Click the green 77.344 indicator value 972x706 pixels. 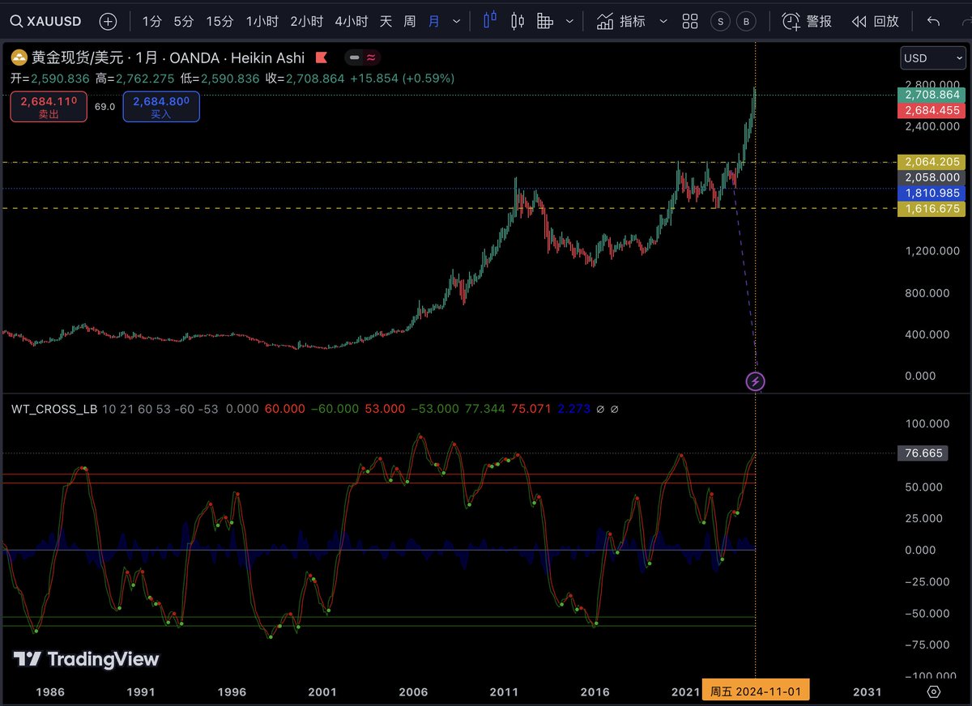click(484, 410)
